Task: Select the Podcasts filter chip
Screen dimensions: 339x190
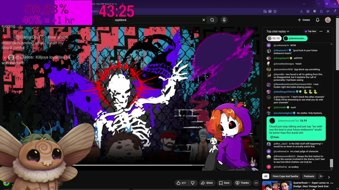Action: click(x=309, y=176)
